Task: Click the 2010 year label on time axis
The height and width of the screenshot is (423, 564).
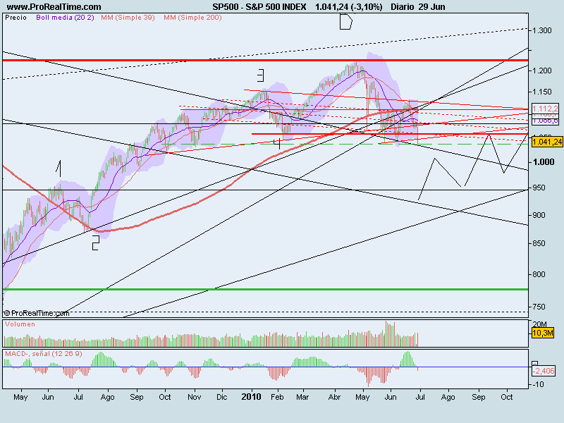Action: click(251, 397)
